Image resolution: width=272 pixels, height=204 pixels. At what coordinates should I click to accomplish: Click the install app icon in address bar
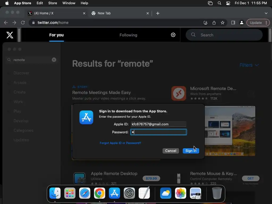(205, 23)
